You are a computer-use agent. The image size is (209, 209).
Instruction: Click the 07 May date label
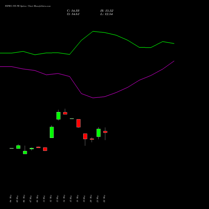[31, 199]
